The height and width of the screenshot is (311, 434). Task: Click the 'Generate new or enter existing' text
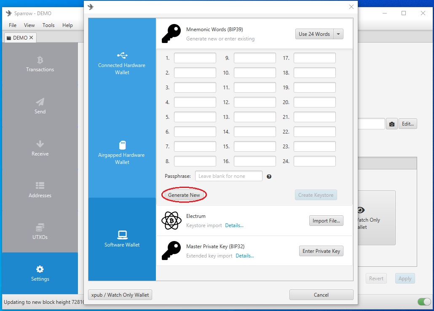(220, 39)
